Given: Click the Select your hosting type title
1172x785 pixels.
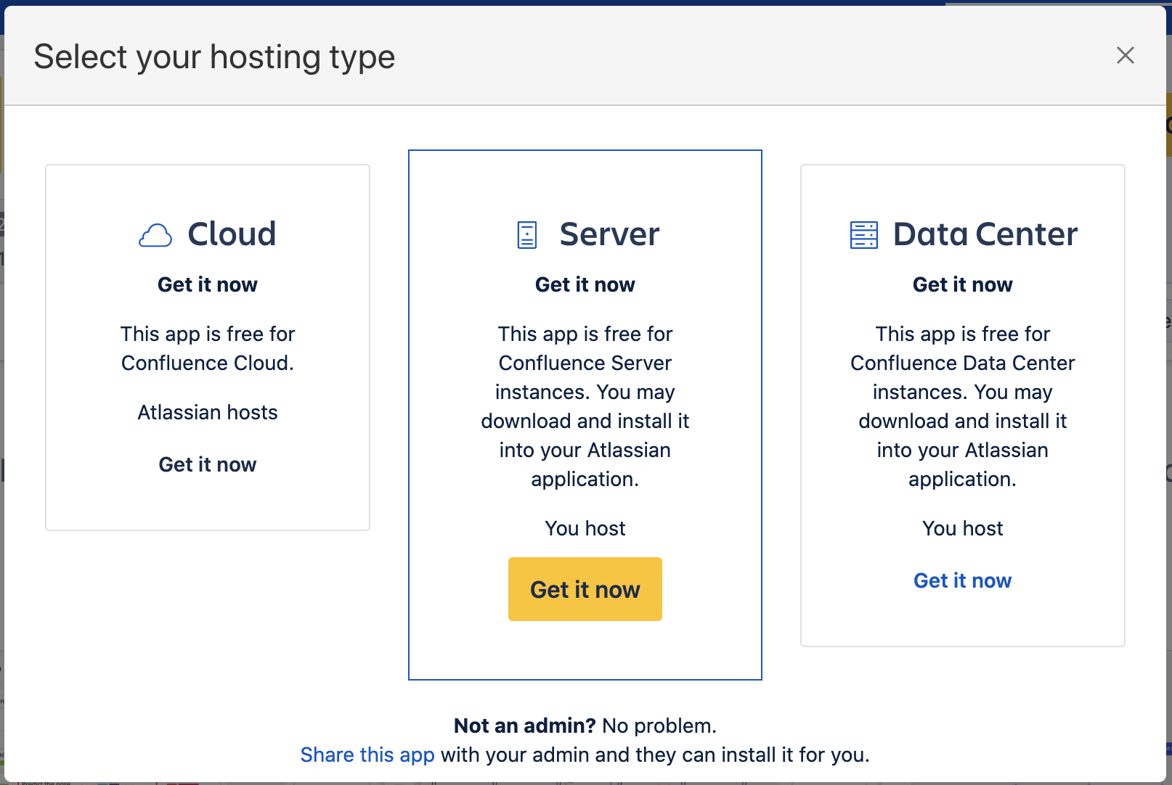Looking at the screenshot, I should (214, 57).
